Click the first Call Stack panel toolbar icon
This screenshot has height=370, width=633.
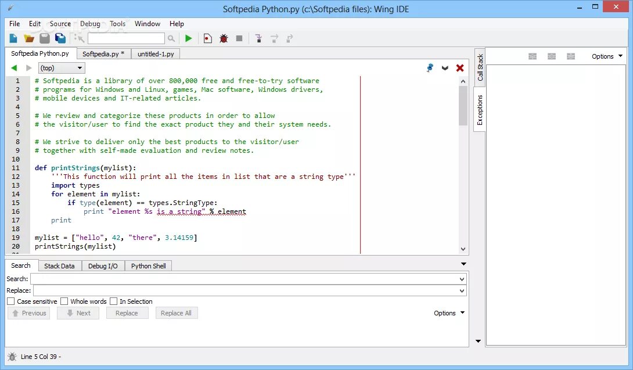click(x=533, y=56)
